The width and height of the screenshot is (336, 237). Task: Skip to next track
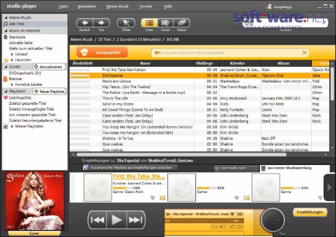pyautogui.click(x=136, y=220)
